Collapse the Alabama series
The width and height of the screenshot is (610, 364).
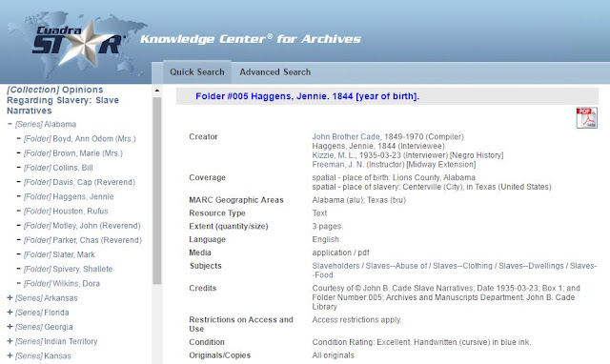[x=10, y=124]
